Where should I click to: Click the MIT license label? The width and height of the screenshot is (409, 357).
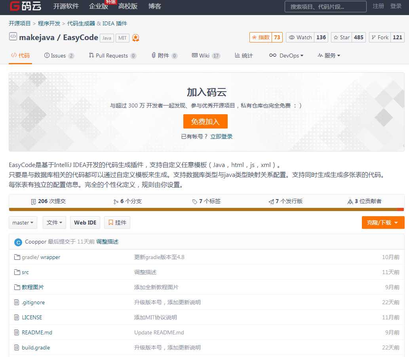tap(122, 38)
